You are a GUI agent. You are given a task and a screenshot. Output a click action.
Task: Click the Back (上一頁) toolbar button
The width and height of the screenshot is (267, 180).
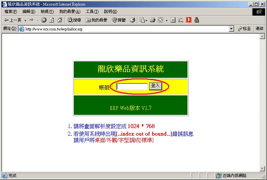pyautogui.click(x=13, y=20)
